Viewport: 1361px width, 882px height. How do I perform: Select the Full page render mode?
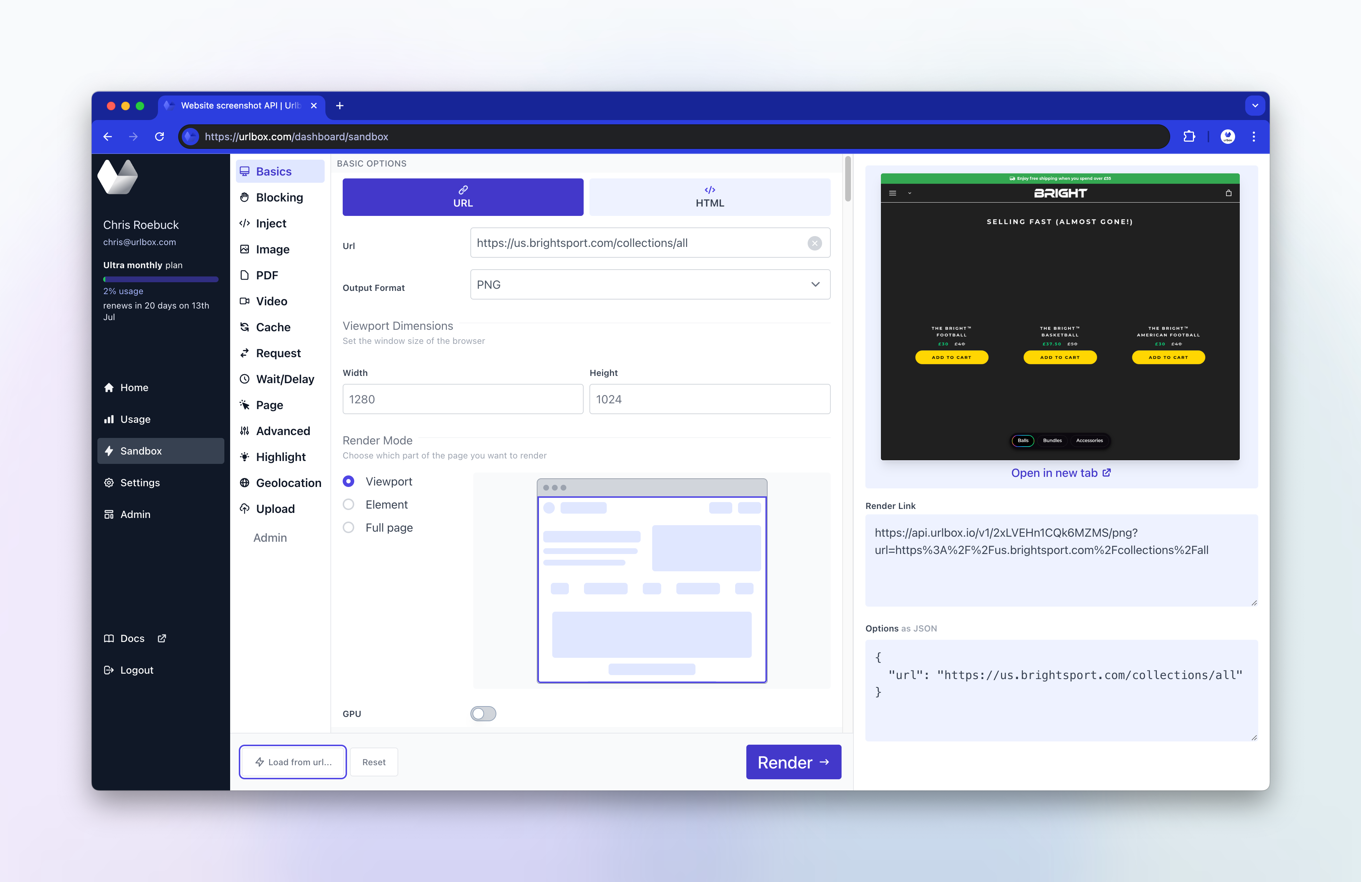(x=348, y=528)
